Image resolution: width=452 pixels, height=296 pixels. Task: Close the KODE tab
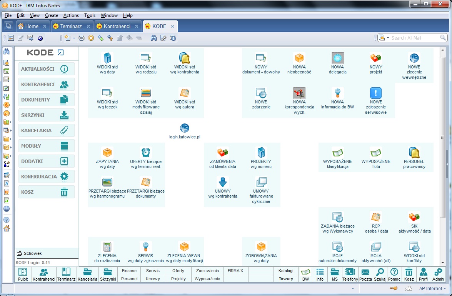click(x=172, y=26)
